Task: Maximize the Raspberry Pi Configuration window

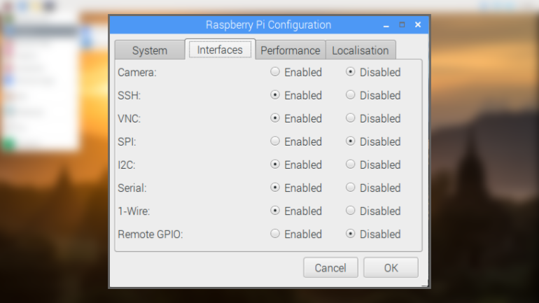Action: click(x=402, y=24)
